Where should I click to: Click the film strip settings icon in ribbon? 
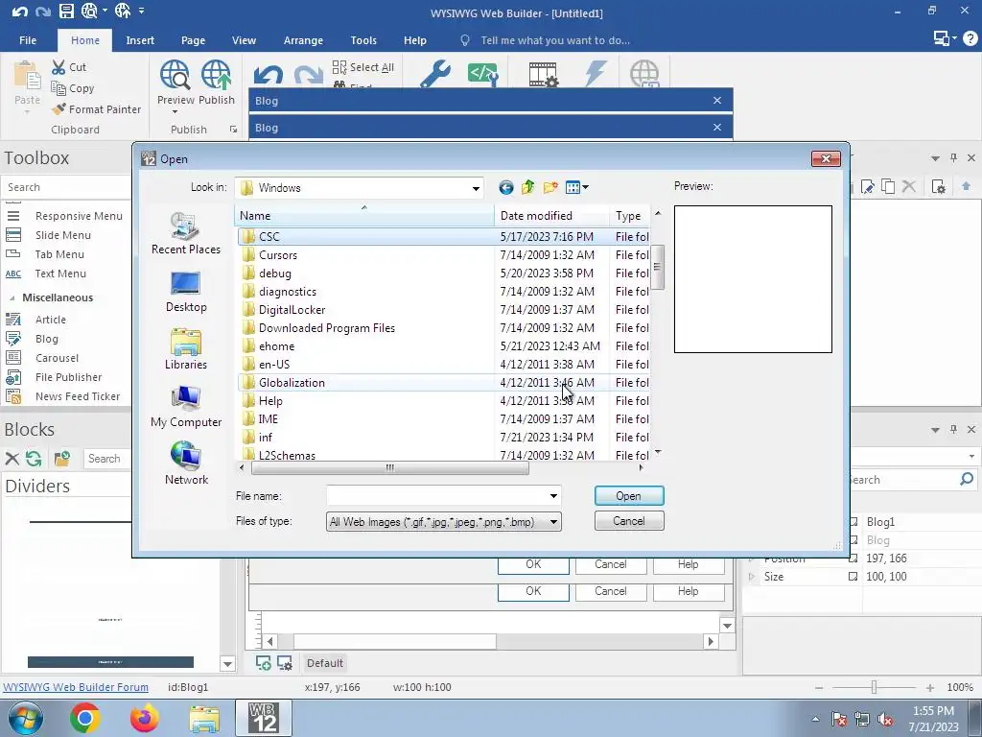543,74
